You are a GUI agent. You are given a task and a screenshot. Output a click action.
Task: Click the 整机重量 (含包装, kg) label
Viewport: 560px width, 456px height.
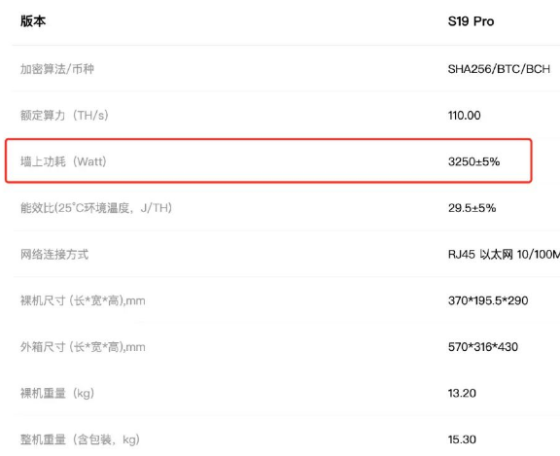pyautogui.click(x=80, y=439)
